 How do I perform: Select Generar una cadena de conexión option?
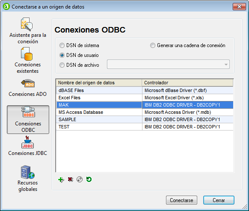tap(153, 45)
